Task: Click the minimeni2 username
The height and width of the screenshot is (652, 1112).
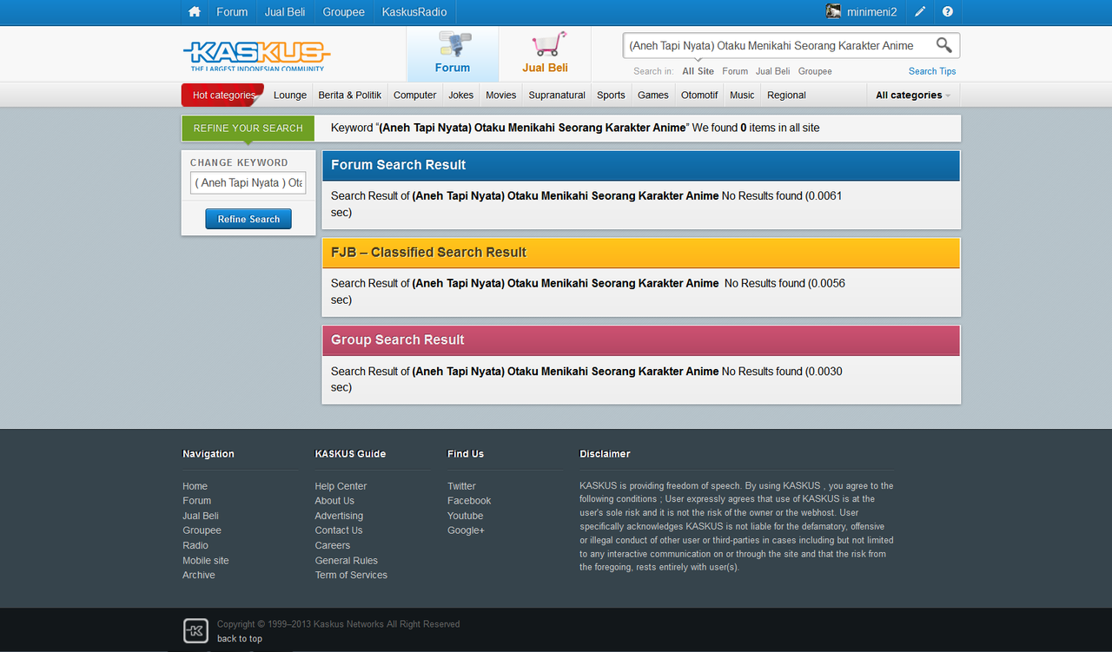Action: (x=871, y=12)
